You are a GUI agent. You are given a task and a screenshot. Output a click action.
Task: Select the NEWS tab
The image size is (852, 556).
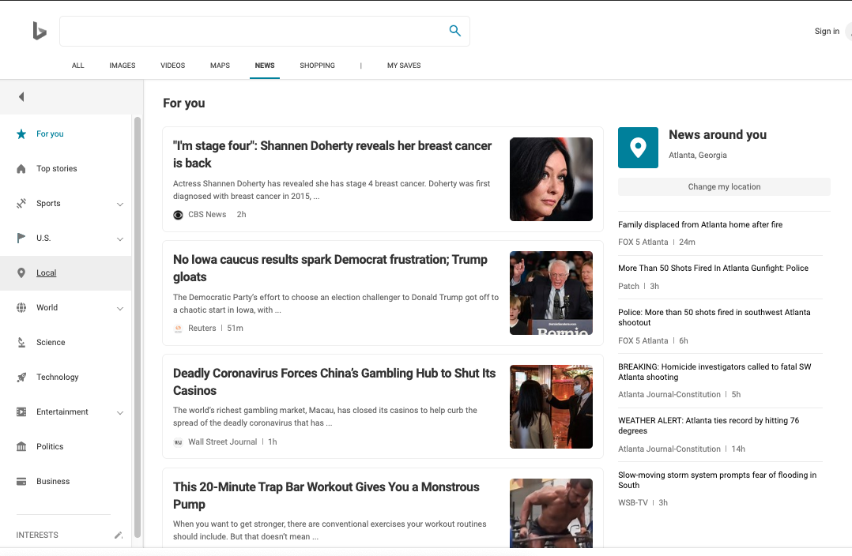pyautogui.click(x=265, y=65)
